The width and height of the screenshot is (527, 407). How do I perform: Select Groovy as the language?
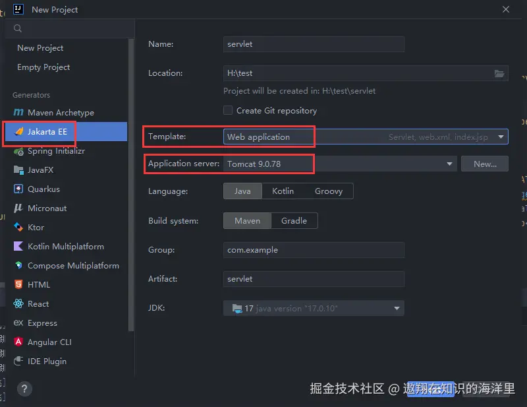pyautogui.click(x=329, y=191)
